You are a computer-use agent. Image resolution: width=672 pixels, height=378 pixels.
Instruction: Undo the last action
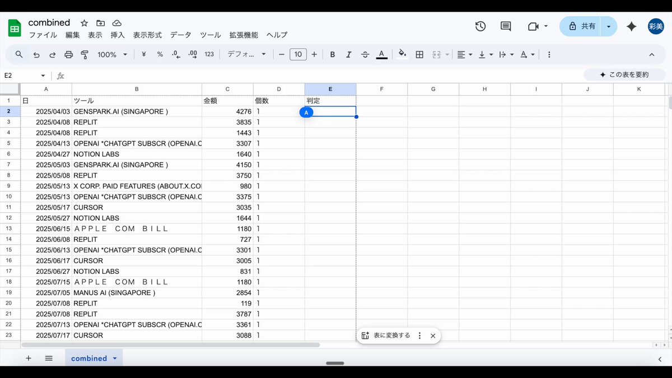pos(36,54)
